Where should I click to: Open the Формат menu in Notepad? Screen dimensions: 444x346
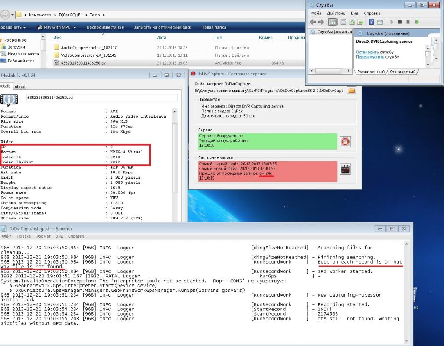(x=43, y=236)
